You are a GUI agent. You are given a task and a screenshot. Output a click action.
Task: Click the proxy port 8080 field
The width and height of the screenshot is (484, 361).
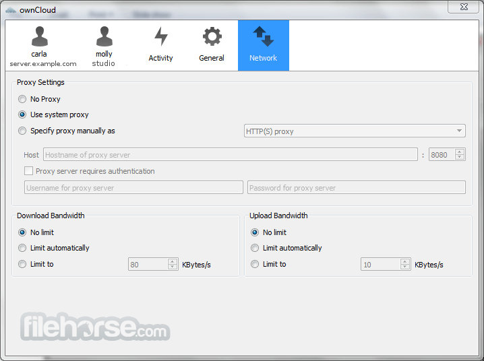click(442, 154)
